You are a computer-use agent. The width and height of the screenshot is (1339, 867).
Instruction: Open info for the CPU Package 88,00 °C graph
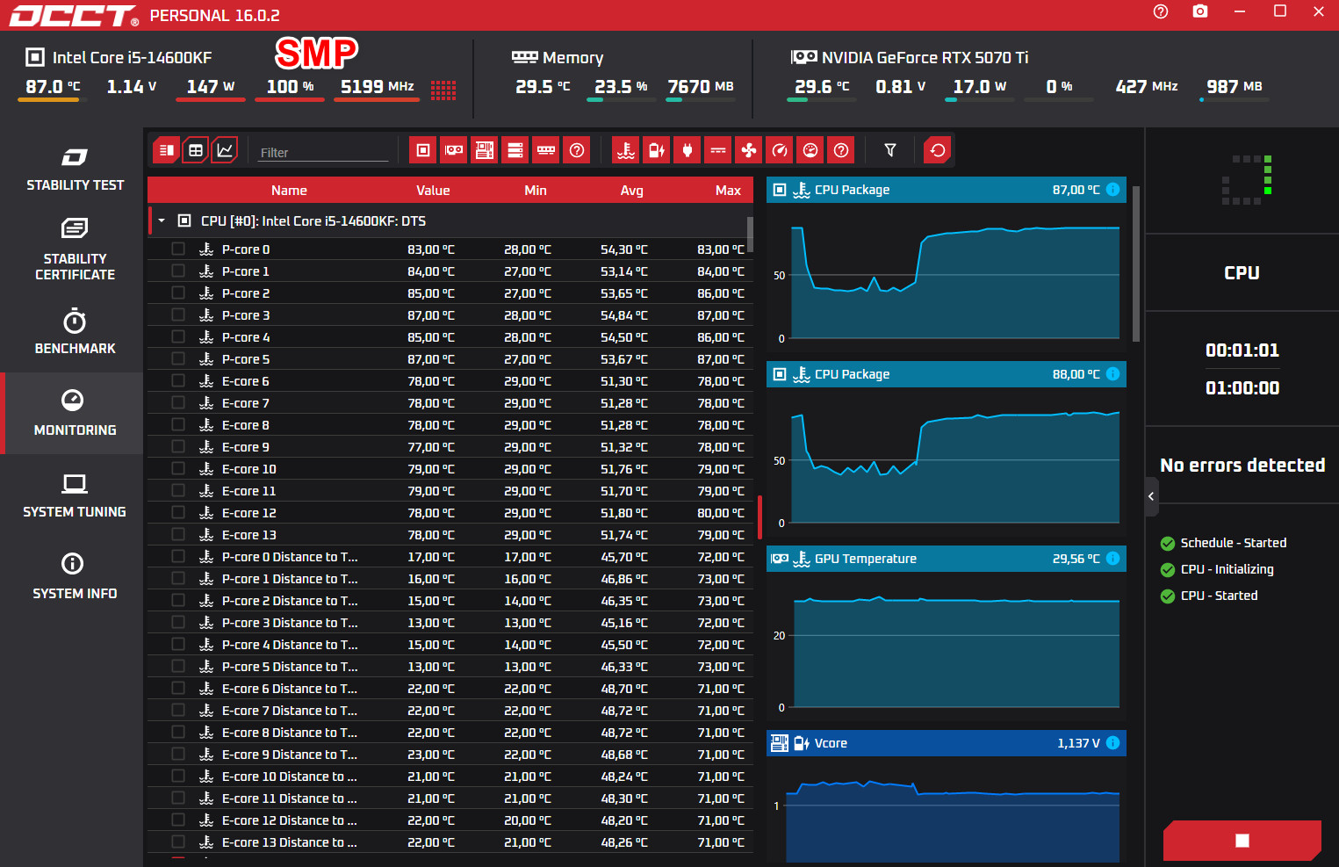click(x=1112, y=374)
